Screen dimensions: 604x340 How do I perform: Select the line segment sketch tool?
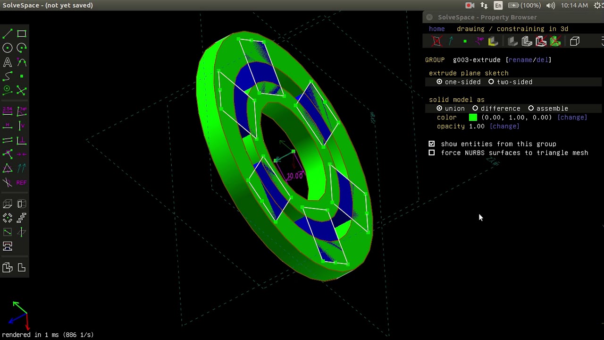8,34
